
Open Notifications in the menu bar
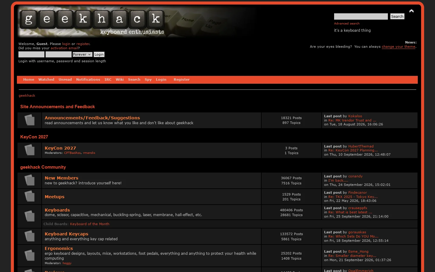(x=88, y=79)
